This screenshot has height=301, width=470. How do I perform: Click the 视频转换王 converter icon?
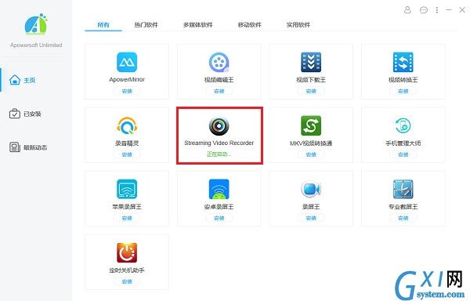pyautogui.click(x=403, y=63)
